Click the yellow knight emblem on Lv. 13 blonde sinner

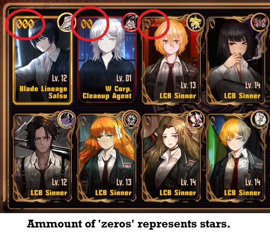pyautogui.click(x=196, y=22)
